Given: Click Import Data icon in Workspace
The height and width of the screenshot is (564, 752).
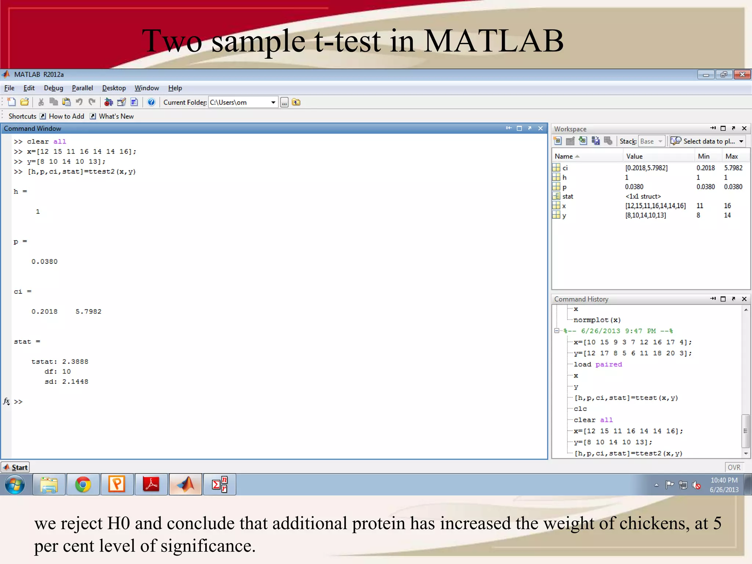Looking at the screenshot, I should coord(583,141).
